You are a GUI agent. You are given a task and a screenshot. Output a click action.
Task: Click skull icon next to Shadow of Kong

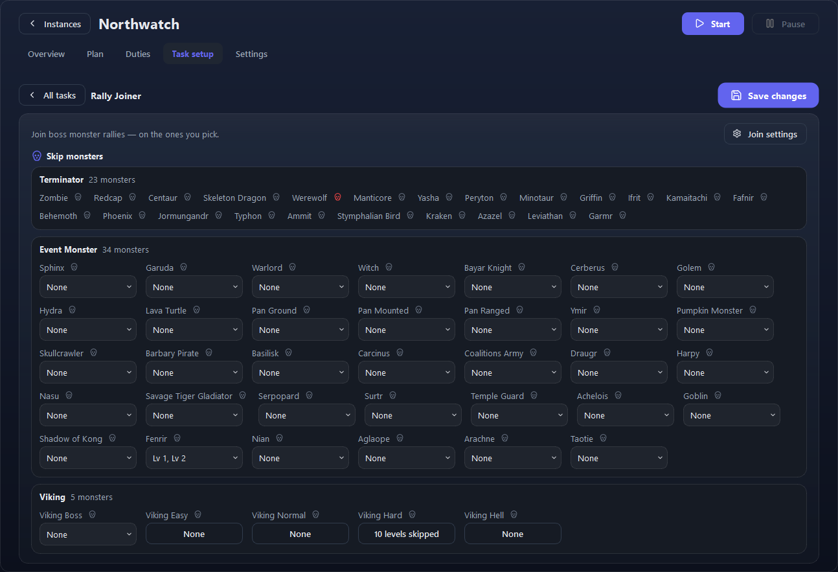point(112,439)
